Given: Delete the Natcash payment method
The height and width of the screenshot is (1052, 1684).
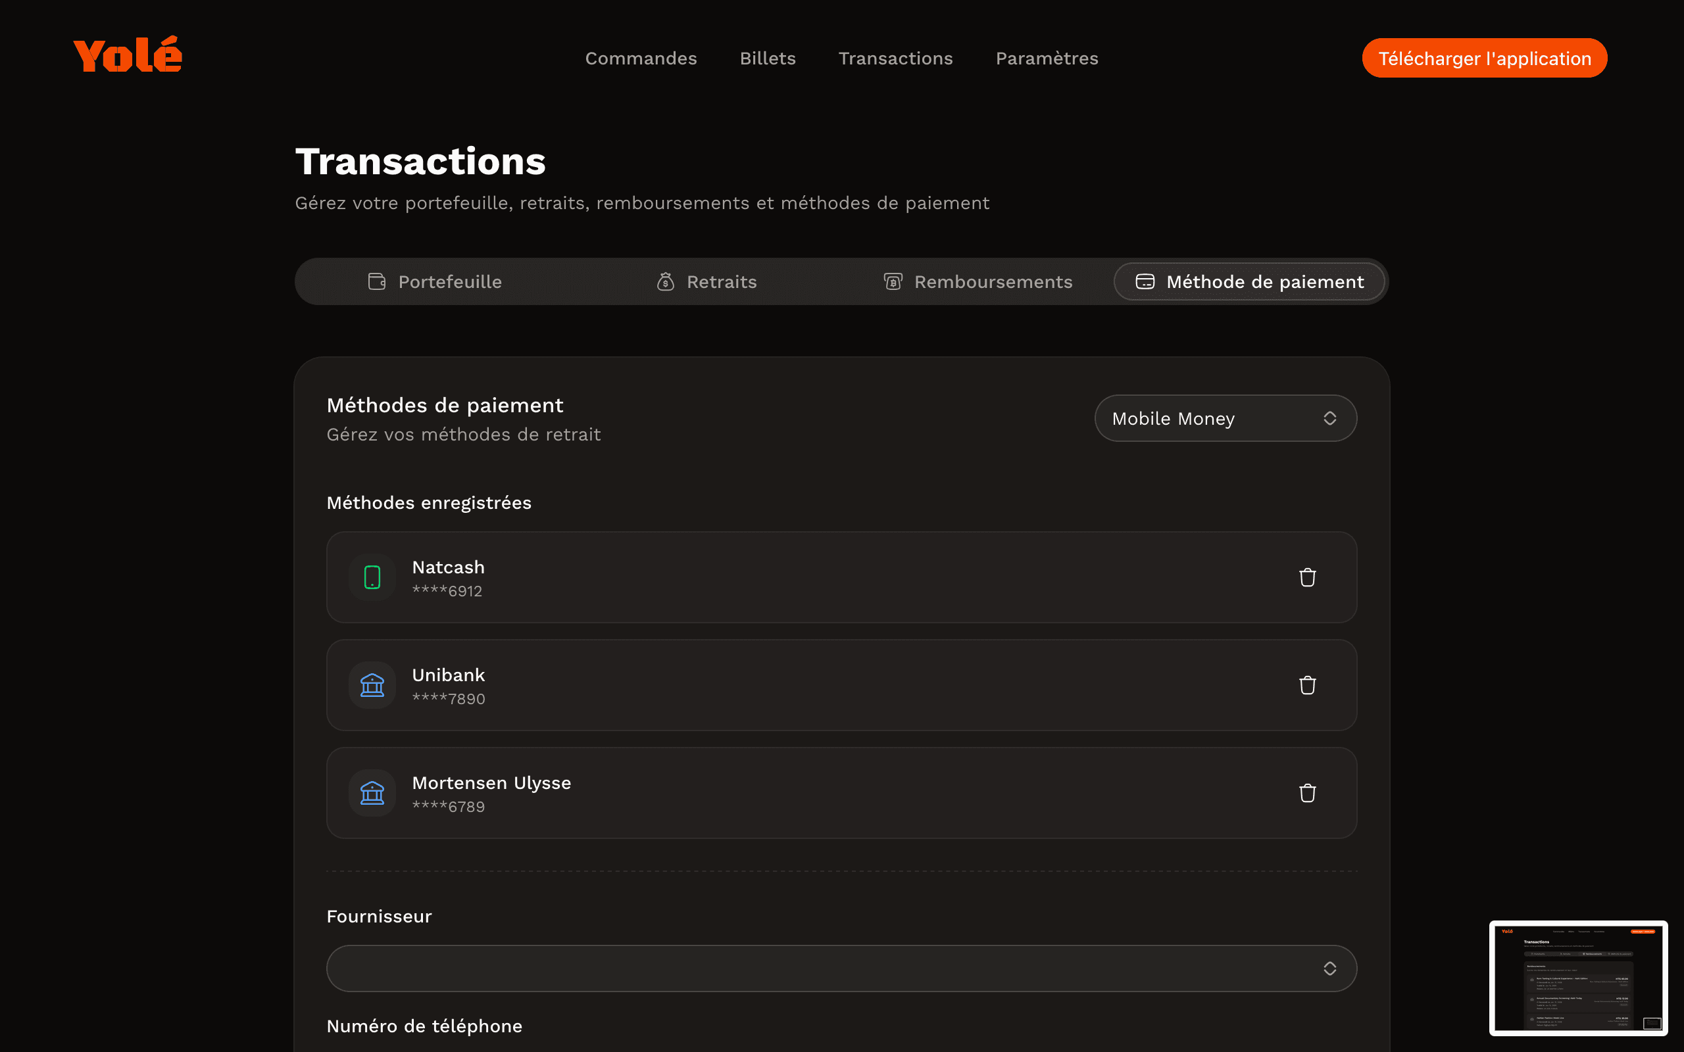Looking at the screenshot, I should pos(1307,577).
